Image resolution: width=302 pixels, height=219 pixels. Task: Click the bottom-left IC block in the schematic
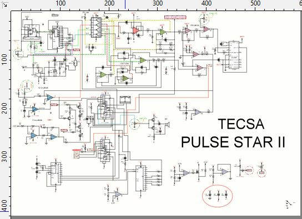tap(56, 174)
